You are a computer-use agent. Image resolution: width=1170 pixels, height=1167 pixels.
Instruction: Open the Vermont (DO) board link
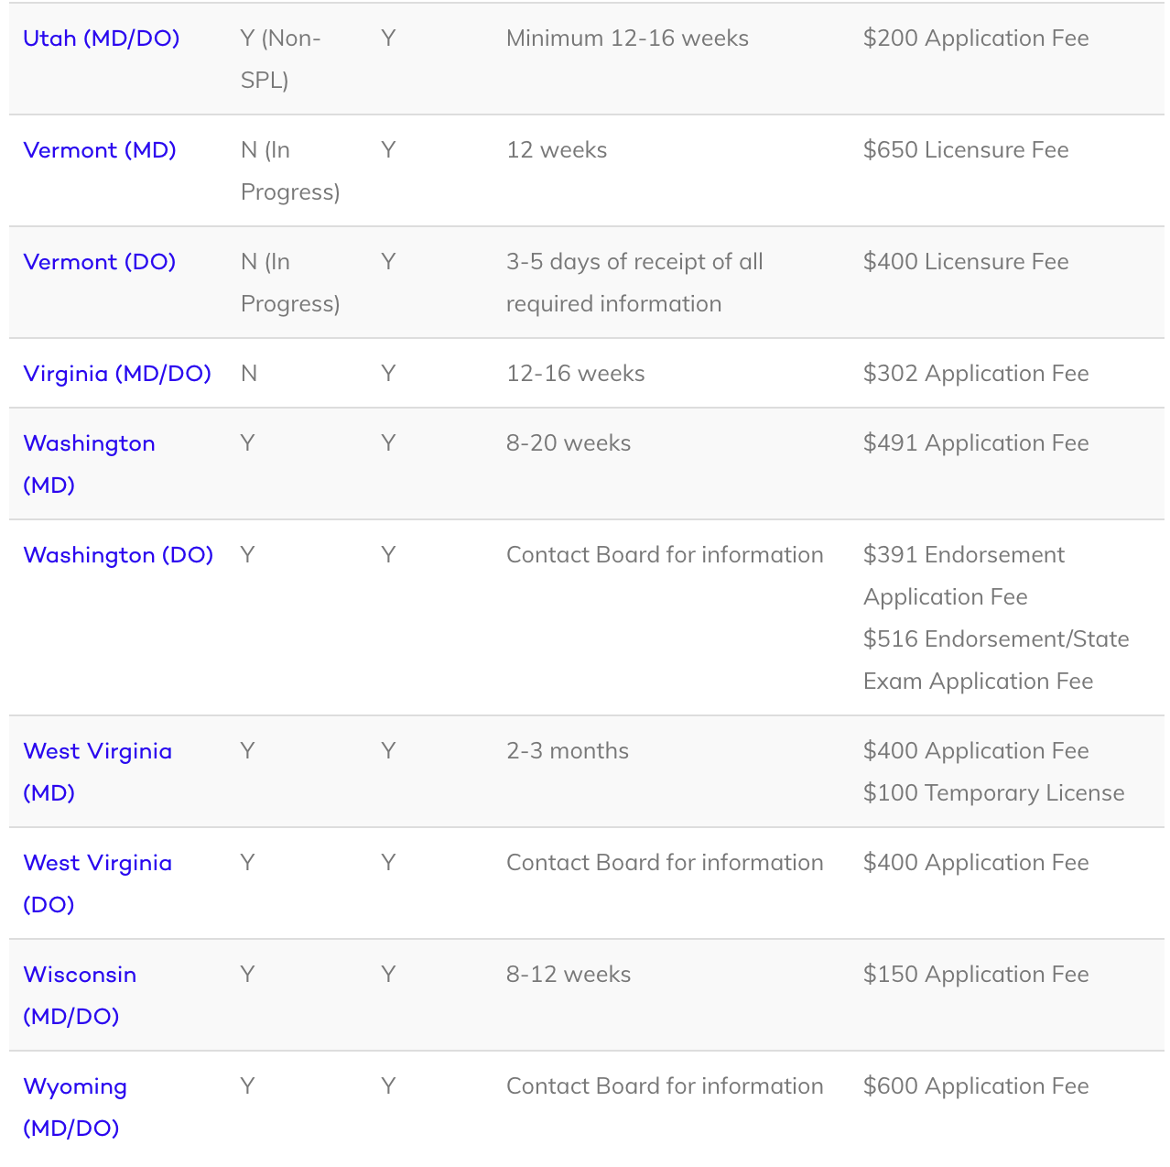coord(99,262)
